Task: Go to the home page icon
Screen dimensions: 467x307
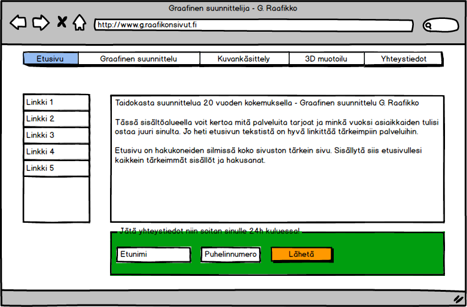Action: pos(79,23)
